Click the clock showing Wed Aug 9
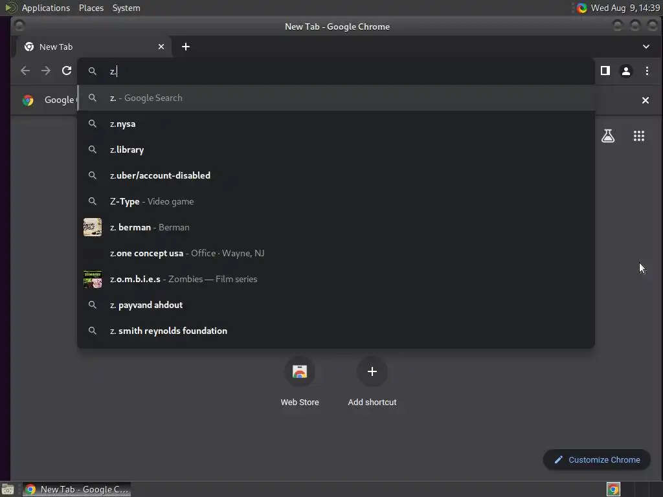The height and width of the screenshot is (497, 663). (625, 8)
